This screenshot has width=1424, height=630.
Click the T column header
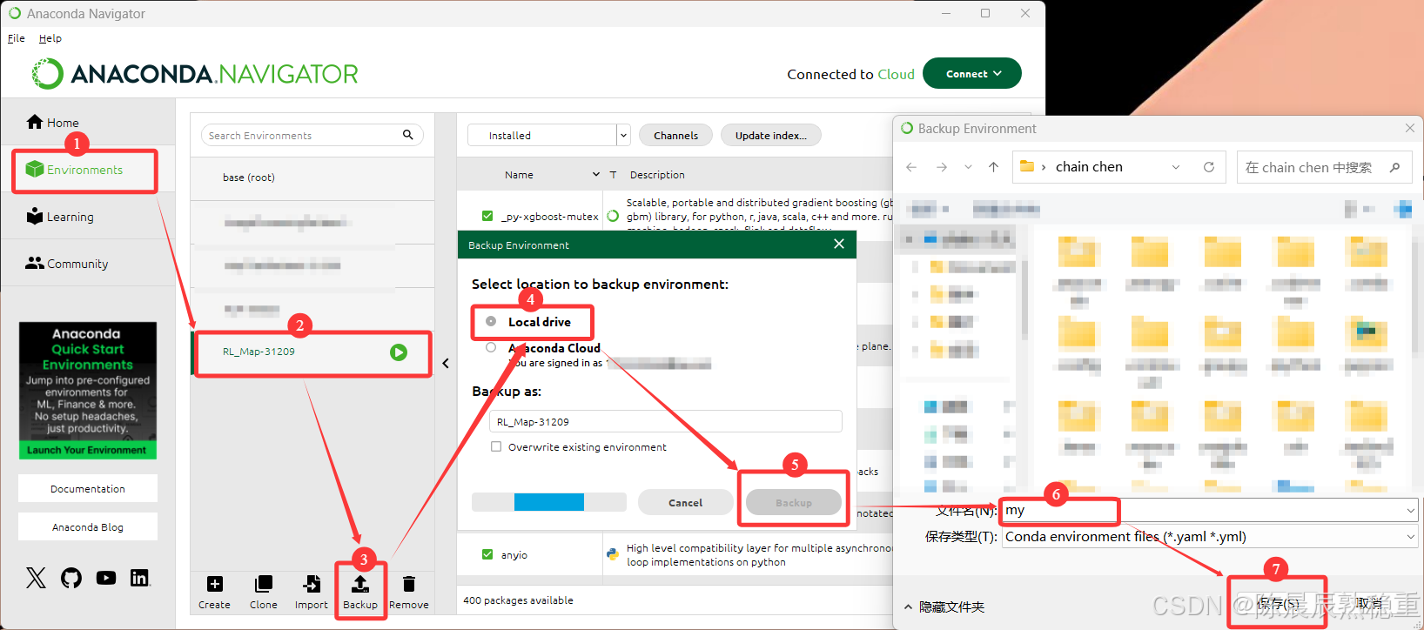(x=613, y=174)
